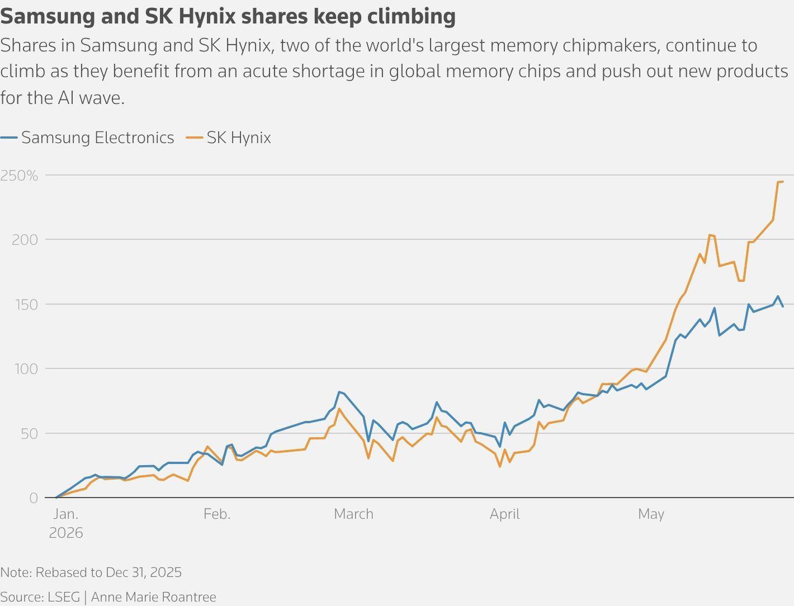Image resolution: width=794 pixels, height=606 pixels.
Task: Select the 'Samsung Electronics' legend label
Action: (x=98, y=138)
